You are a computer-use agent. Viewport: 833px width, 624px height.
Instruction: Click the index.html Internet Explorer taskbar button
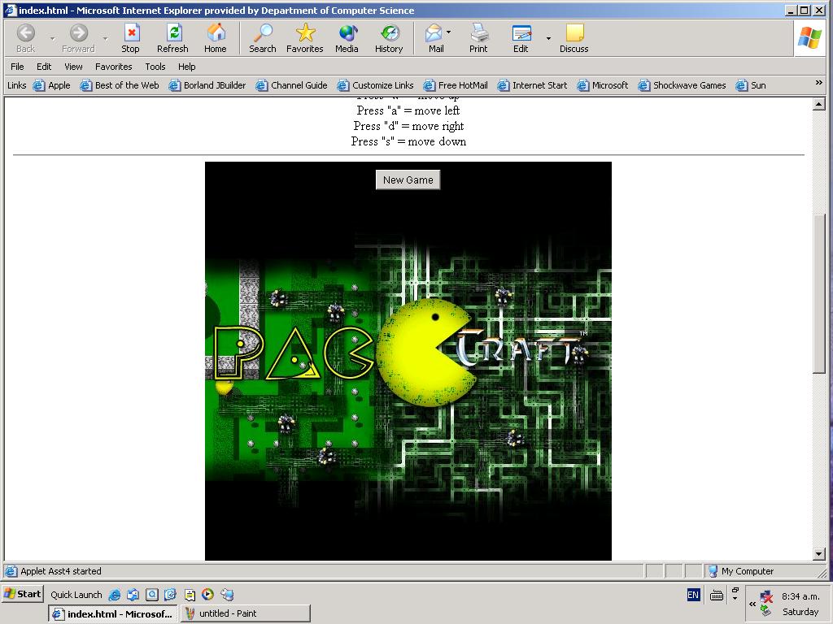point(113,613)
